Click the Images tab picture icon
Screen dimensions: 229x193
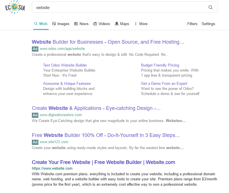pyautogui.click(x=54, y=24)
